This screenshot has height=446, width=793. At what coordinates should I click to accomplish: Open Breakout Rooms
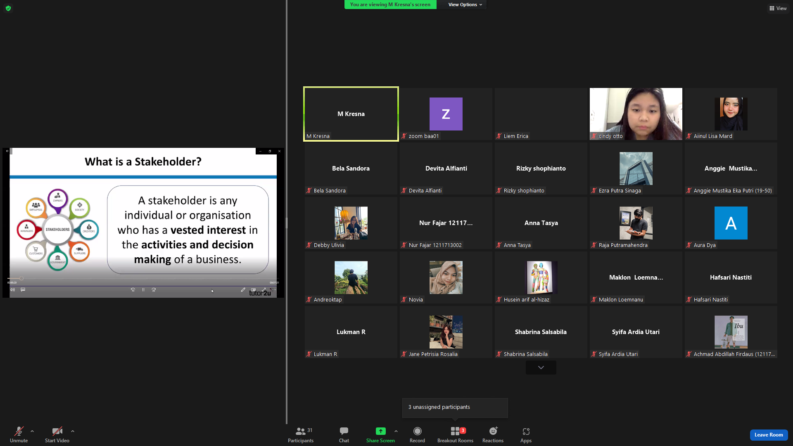point(455,435)
